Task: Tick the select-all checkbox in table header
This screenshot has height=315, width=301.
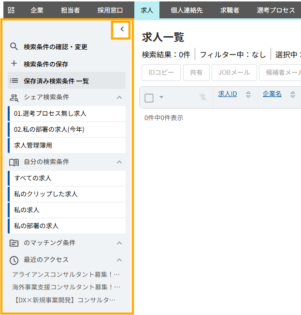Action: click(x=149, y=98)
